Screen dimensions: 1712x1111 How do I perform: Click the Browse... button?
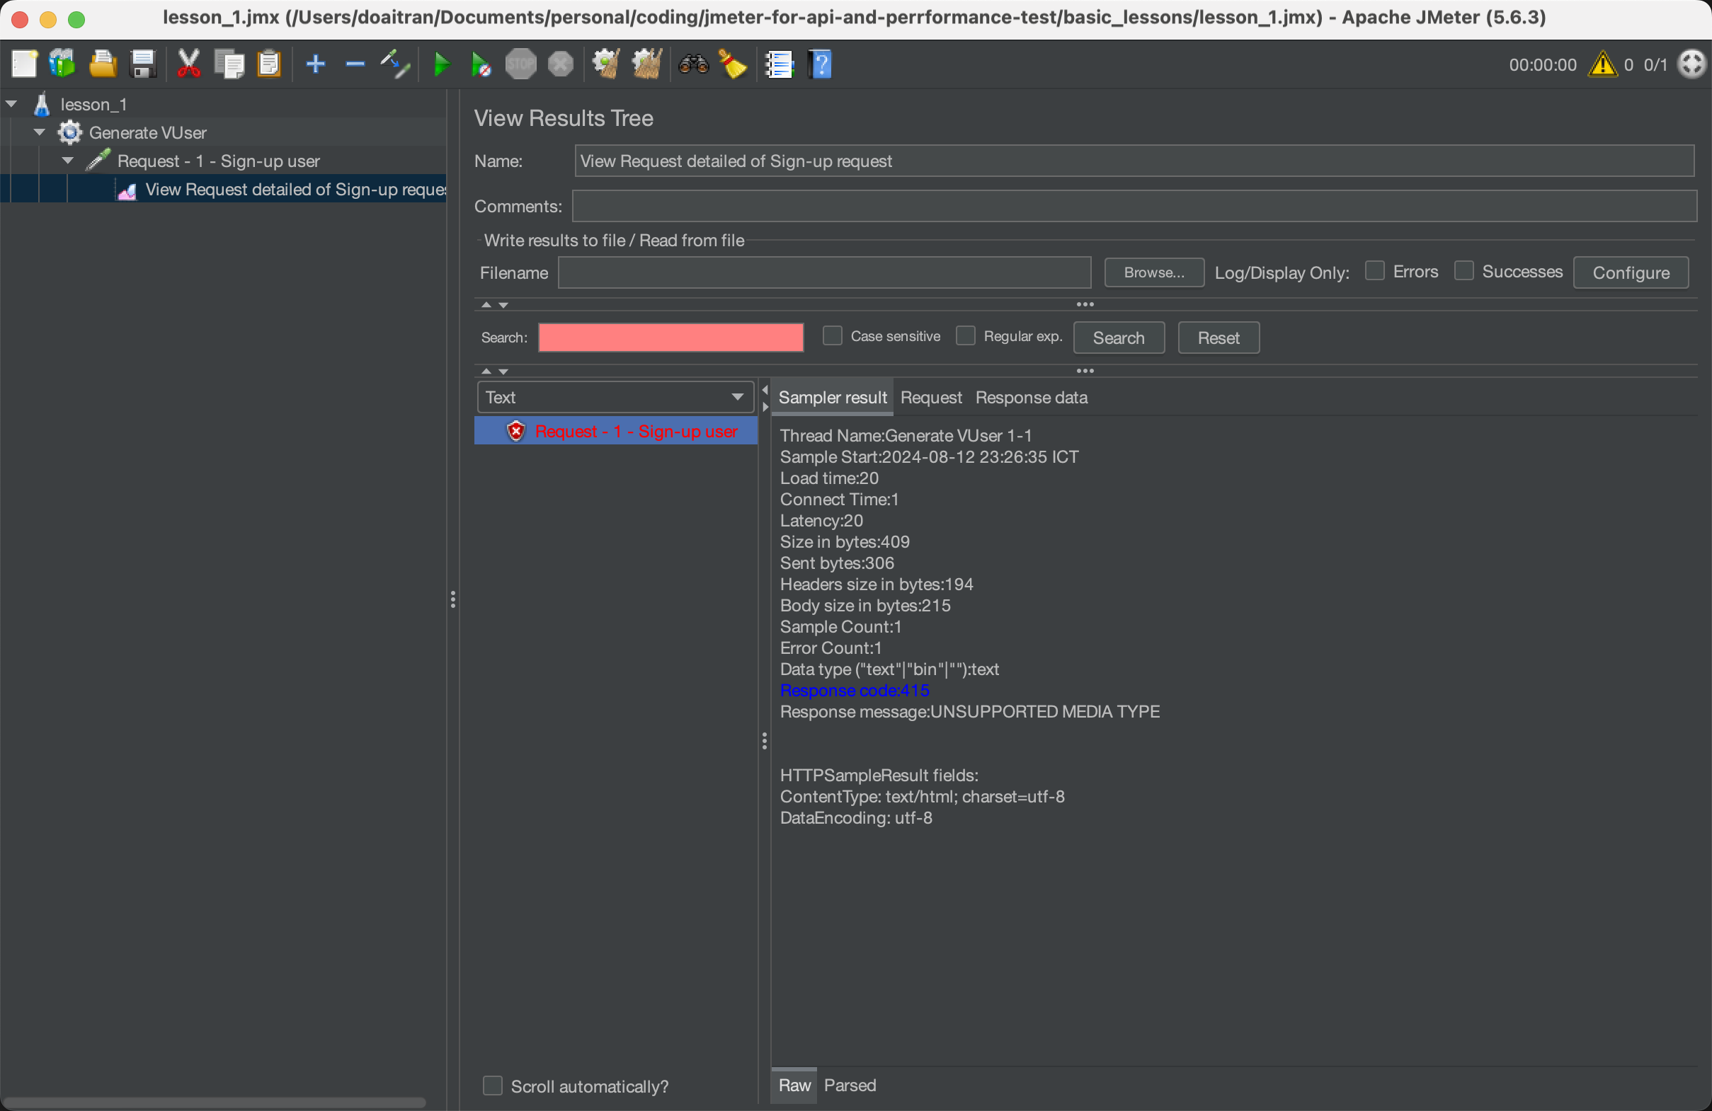[x=1154, y=272]
